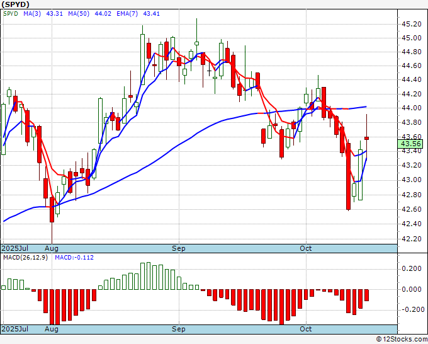Click the 42.60 price axis label
The image size is (428, 344).
tap(412, 210)
